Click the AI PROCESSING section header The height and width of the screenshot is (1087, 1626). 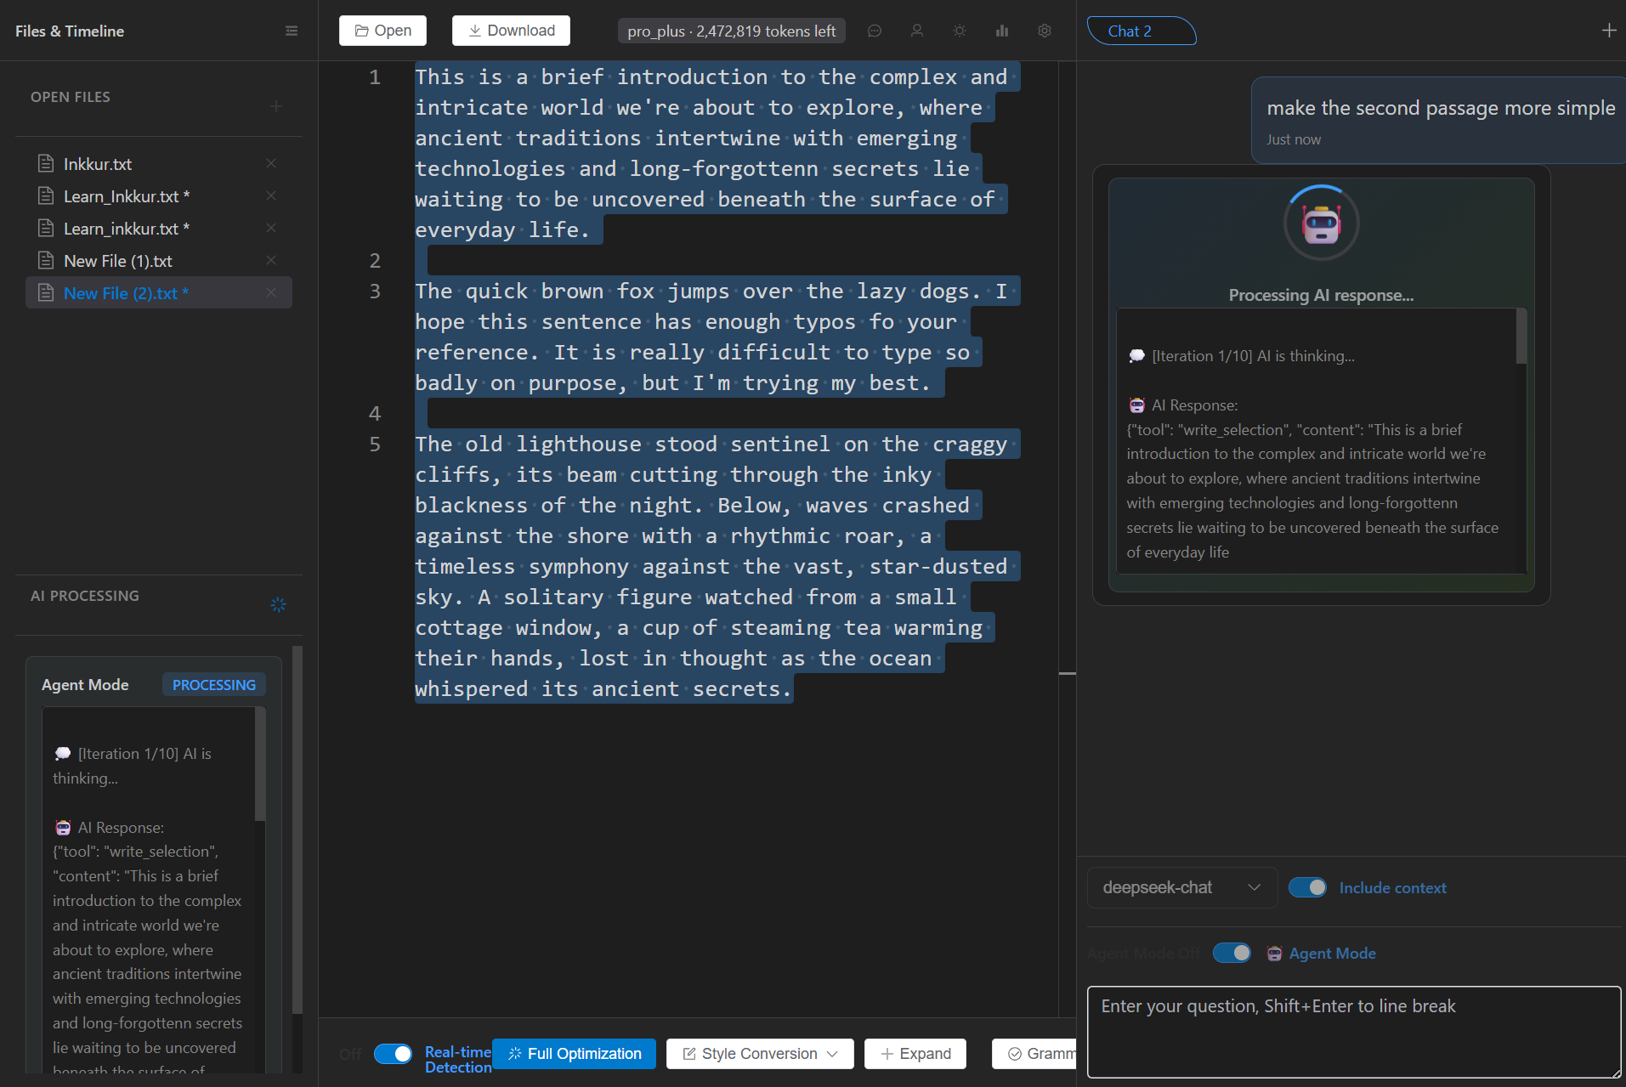pos(85,596)
